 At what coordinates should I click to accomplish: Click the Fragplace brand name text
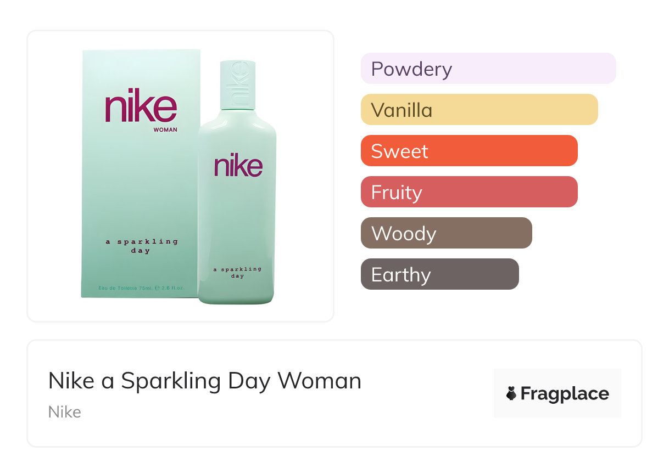[565, 393]
